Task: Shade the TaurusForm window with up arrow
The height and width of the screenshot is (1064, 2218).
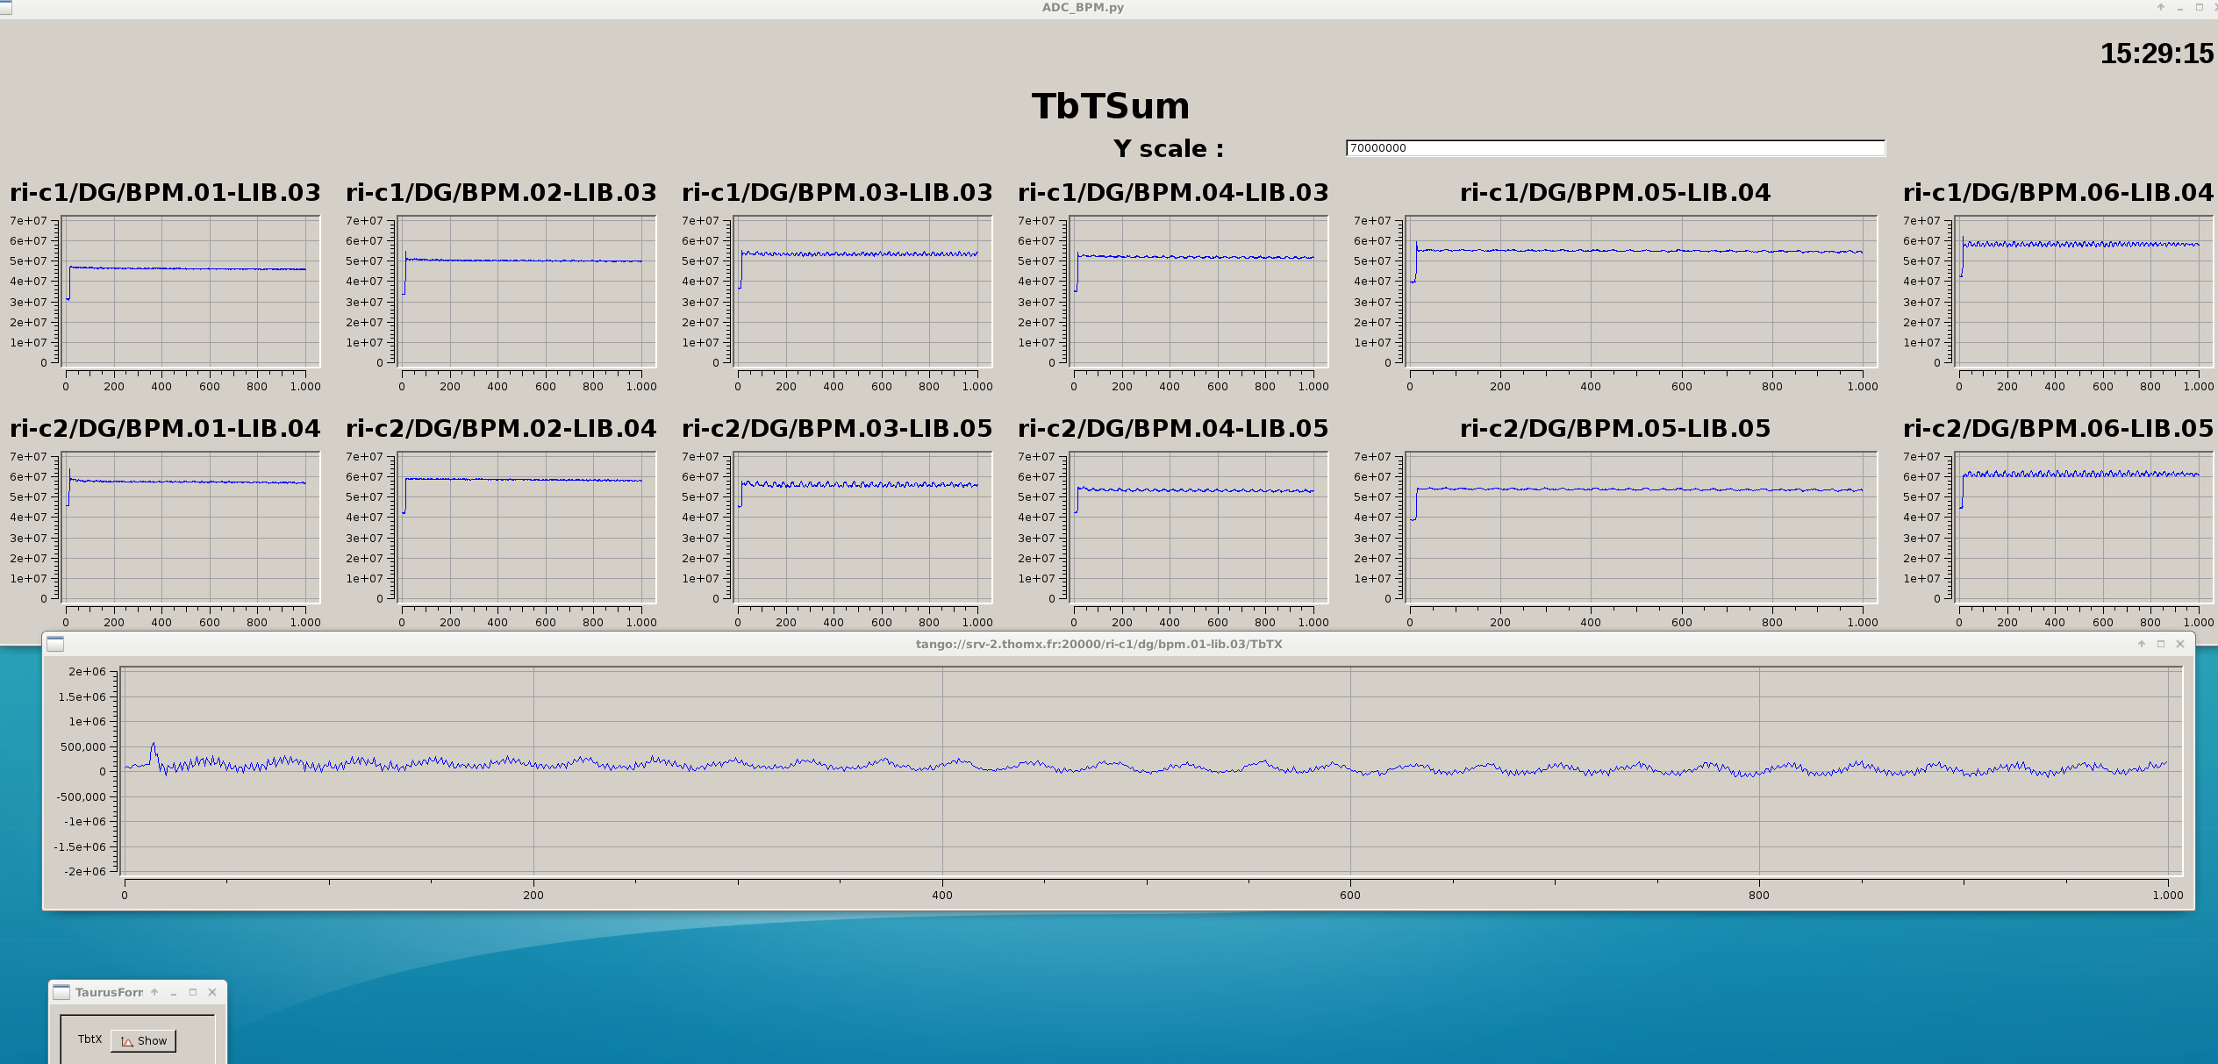Action: pos(154,992)
